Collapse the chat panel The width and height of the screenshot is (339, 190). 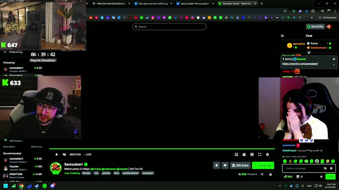coord(282,36)
